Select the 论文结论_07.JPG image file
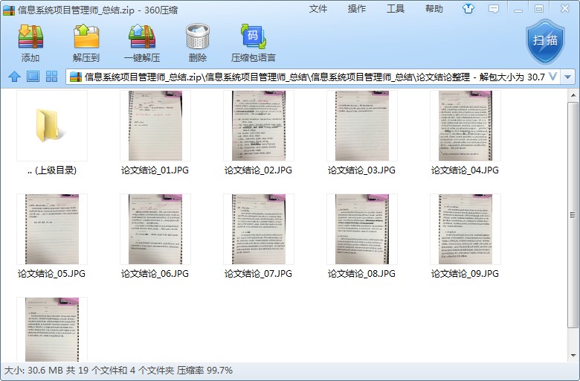 tap(258, 230)
